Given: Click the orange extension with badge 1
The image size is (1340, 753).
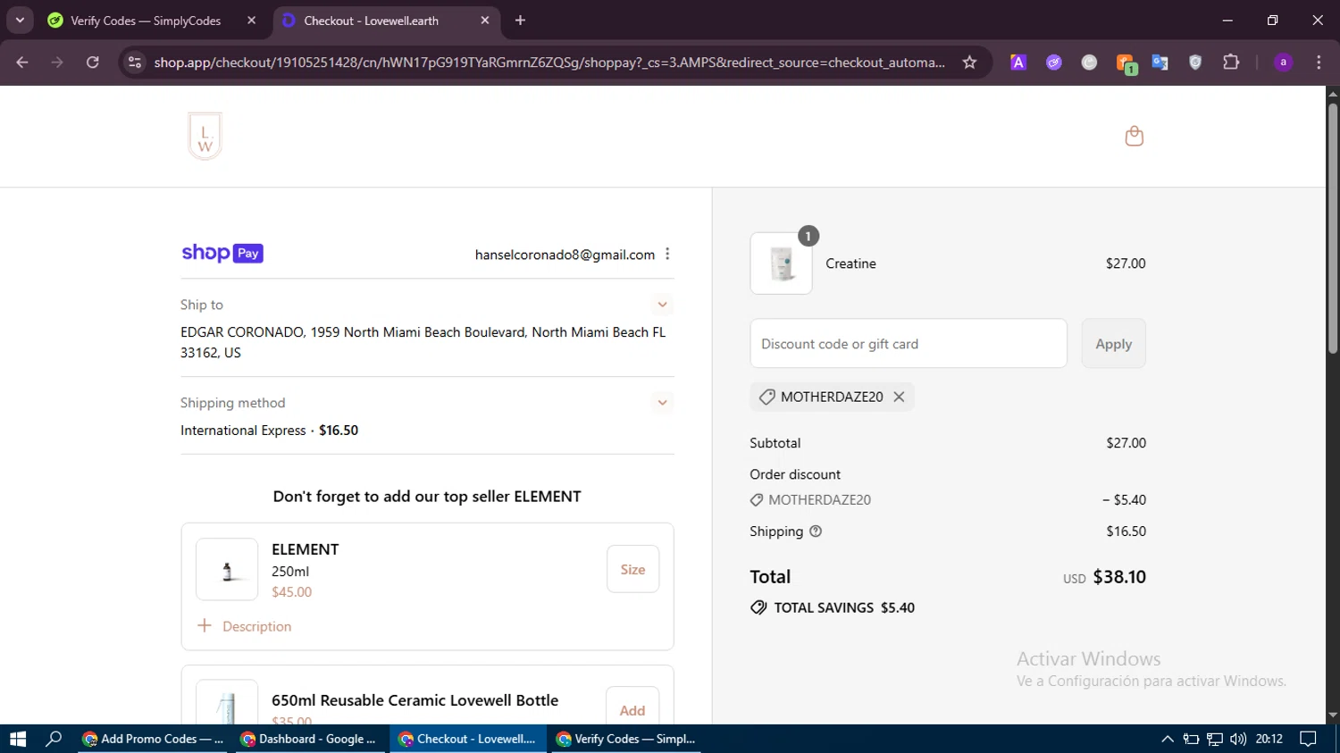Looking at the screenshot, I should pos(1126,63).
